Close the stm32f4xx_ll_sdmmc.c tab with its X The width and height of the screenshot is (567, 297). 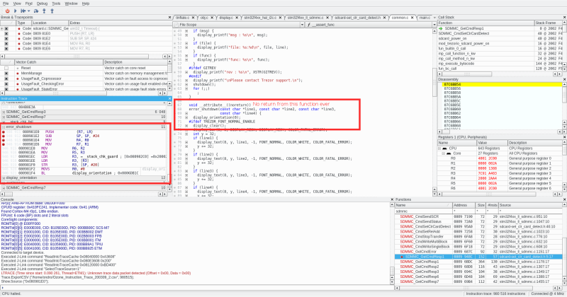pyautogui.click(x=327, y=17)
